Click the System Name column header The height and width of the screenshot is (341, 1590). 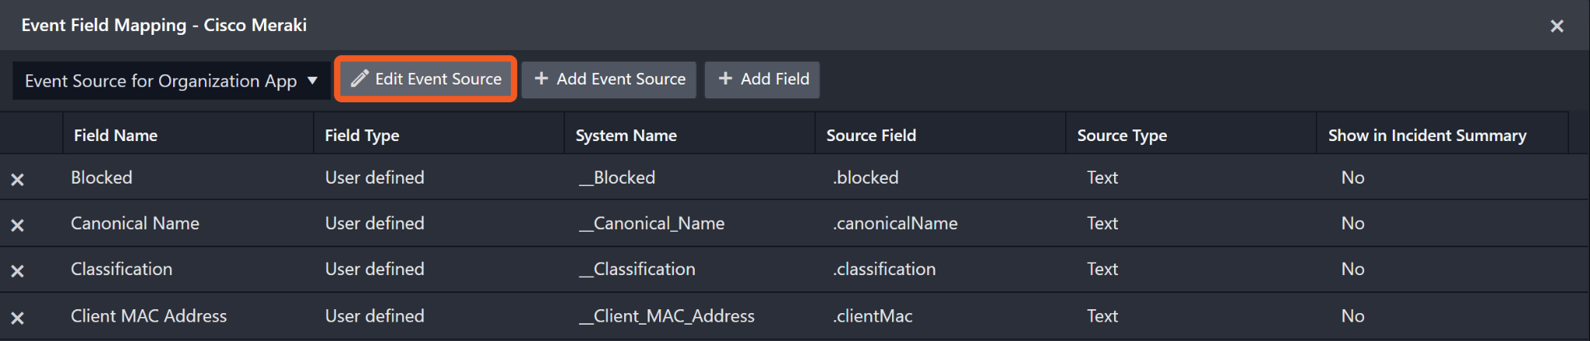pyautogui.click(x=626, y=135)
